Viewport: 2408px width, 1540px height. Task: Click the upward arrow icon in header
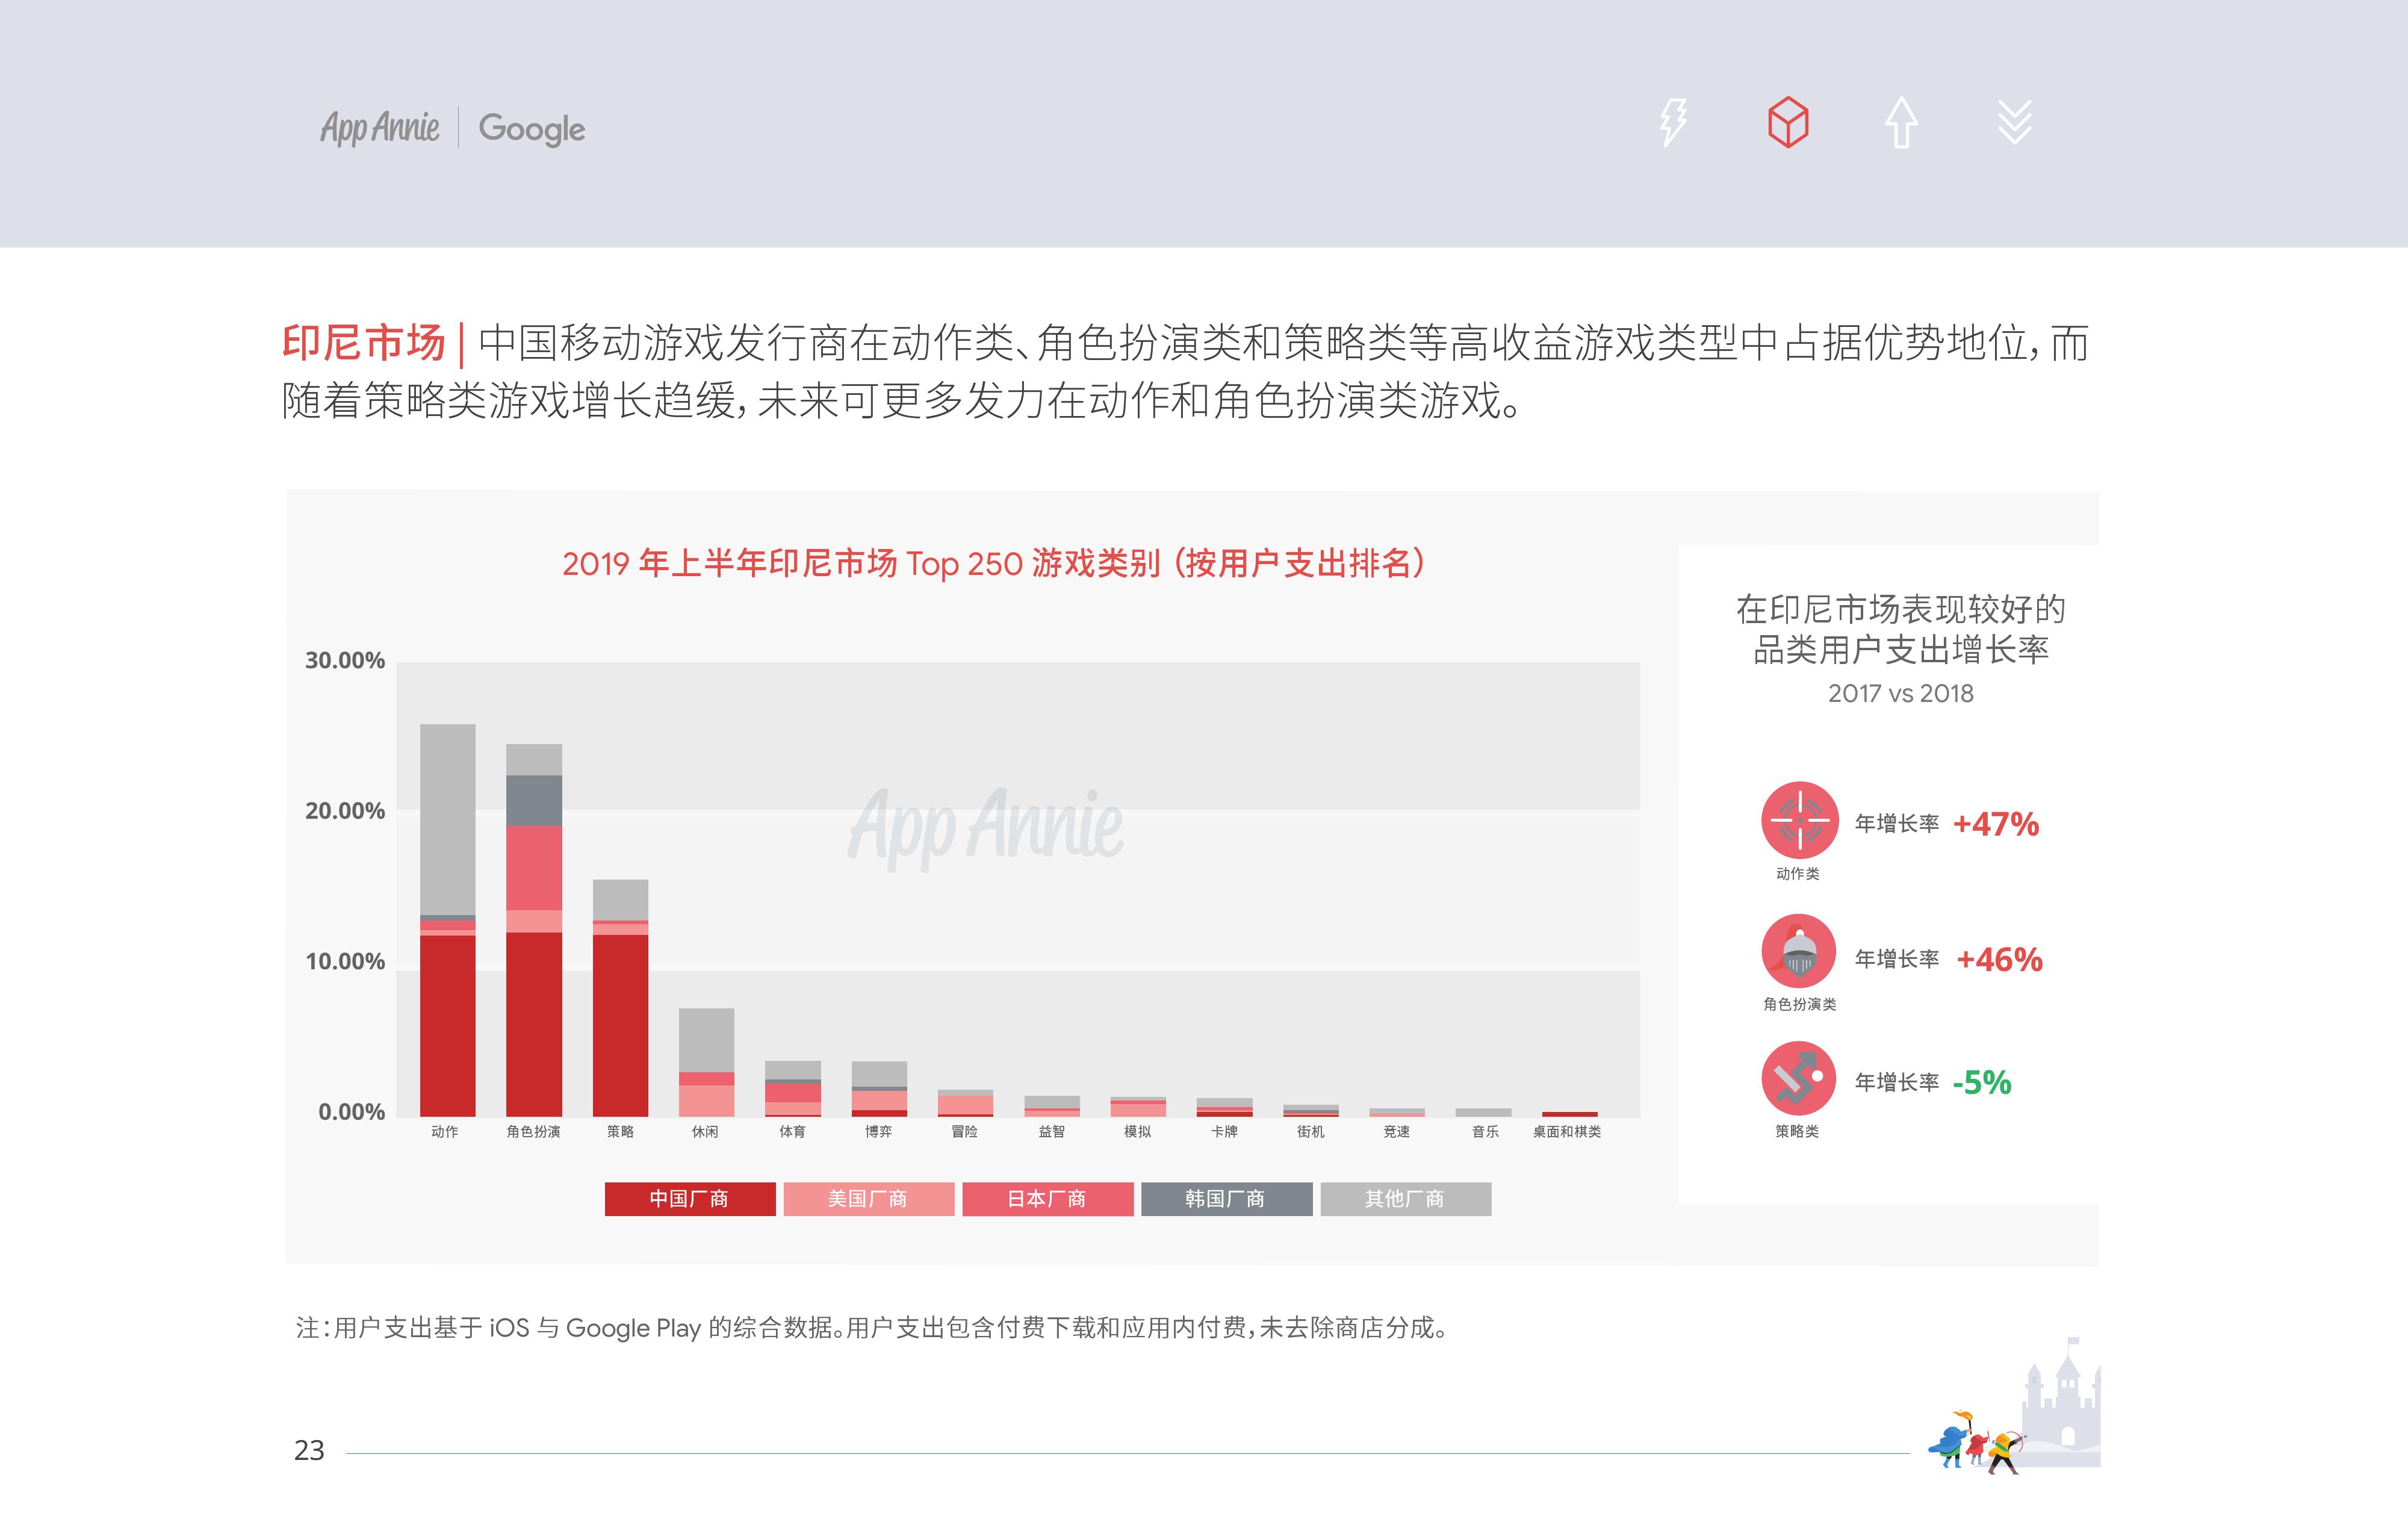coord(1901,123)
